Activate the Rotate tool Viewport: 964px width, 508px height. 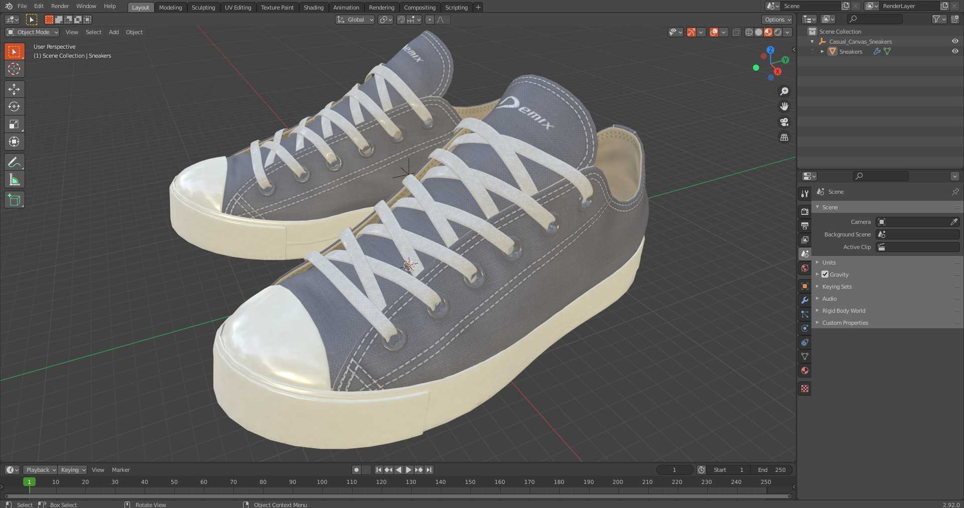(14, 106)
